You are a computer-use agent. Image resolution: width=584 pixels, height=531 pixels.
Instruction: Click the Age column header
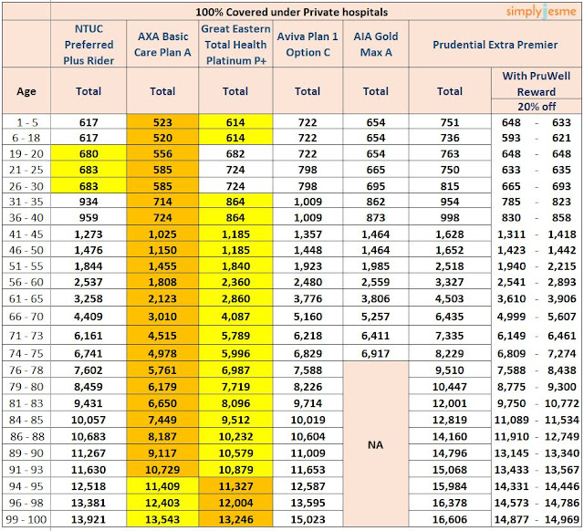pos(26,91)
